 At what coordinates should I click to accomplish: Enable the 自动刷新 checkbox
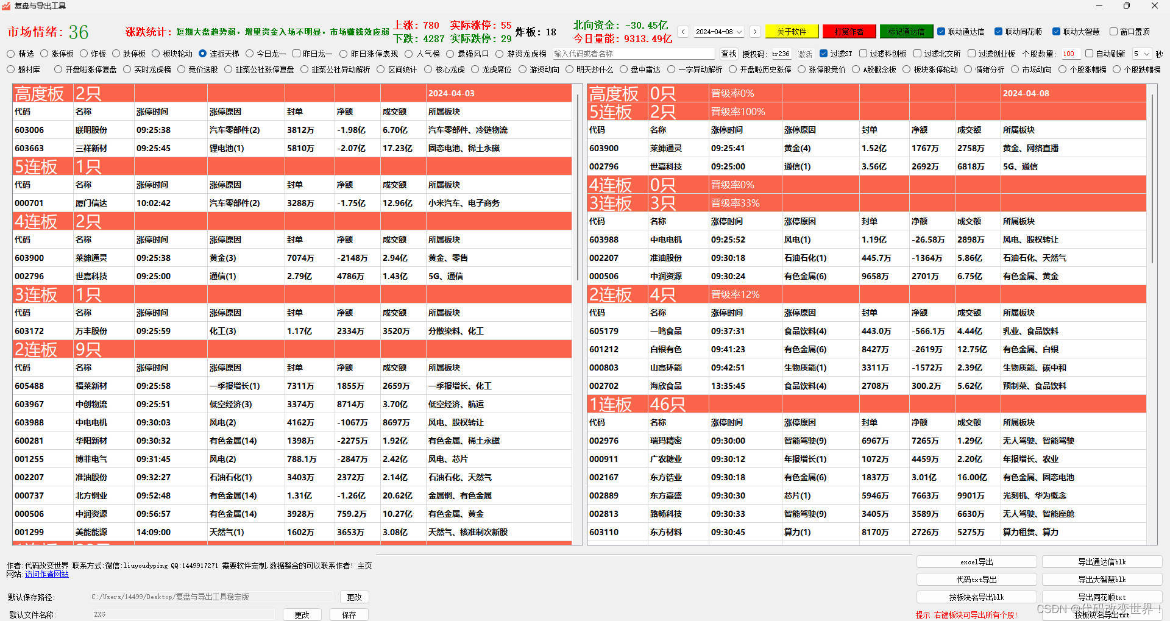click(1089, 54)
